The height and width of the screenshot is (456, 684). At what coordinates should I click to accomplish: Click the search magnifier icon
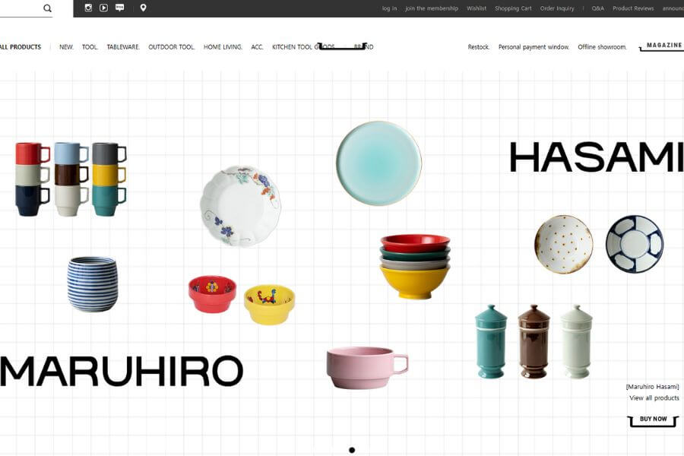47,8
